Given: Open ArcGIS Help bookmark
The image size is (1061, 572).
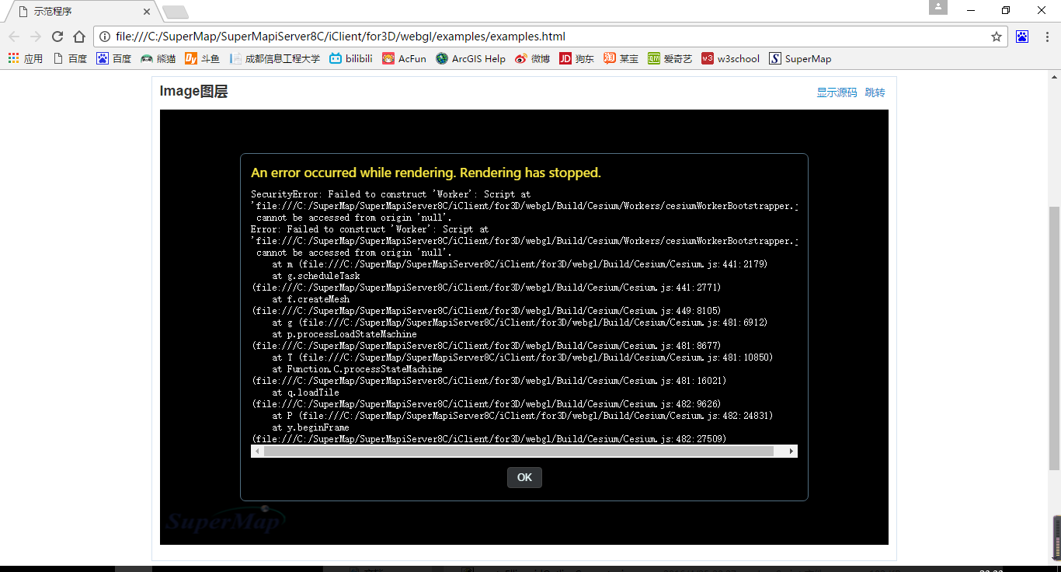Looking at the screenshot, I should click(470, 58).
